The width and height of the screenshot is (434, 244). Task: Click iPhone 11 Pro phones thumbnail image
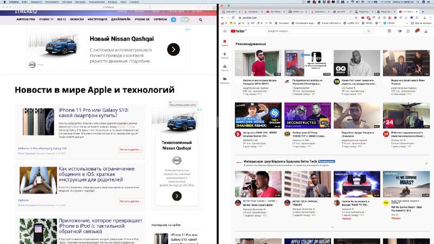pos(38,121)
